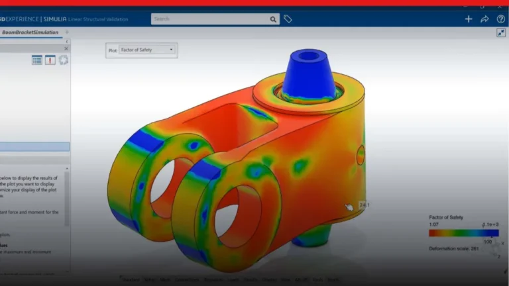Open the help question mark icon
The height and width of the screenshot is (286, 509).
[501, 19]
